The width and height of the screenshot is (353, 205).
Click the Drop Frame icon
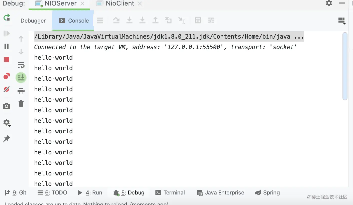pyautogui.click(x=168, y=20)
